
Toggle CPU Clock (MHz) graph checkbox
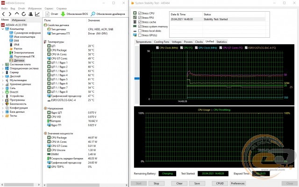[x=157, y=48]
